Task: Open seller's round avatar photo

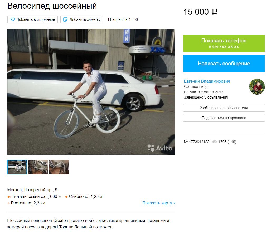Action: pos(257,87)
